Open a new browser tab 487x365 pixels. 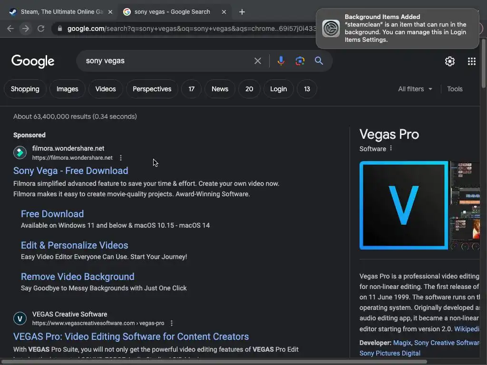[x=242, y=12]
